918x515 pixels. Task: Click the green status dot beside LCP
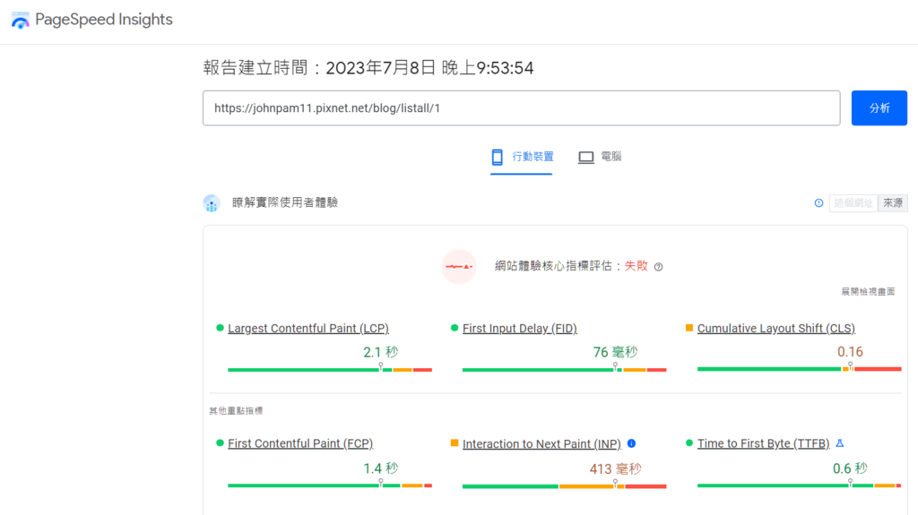(220, 328)
